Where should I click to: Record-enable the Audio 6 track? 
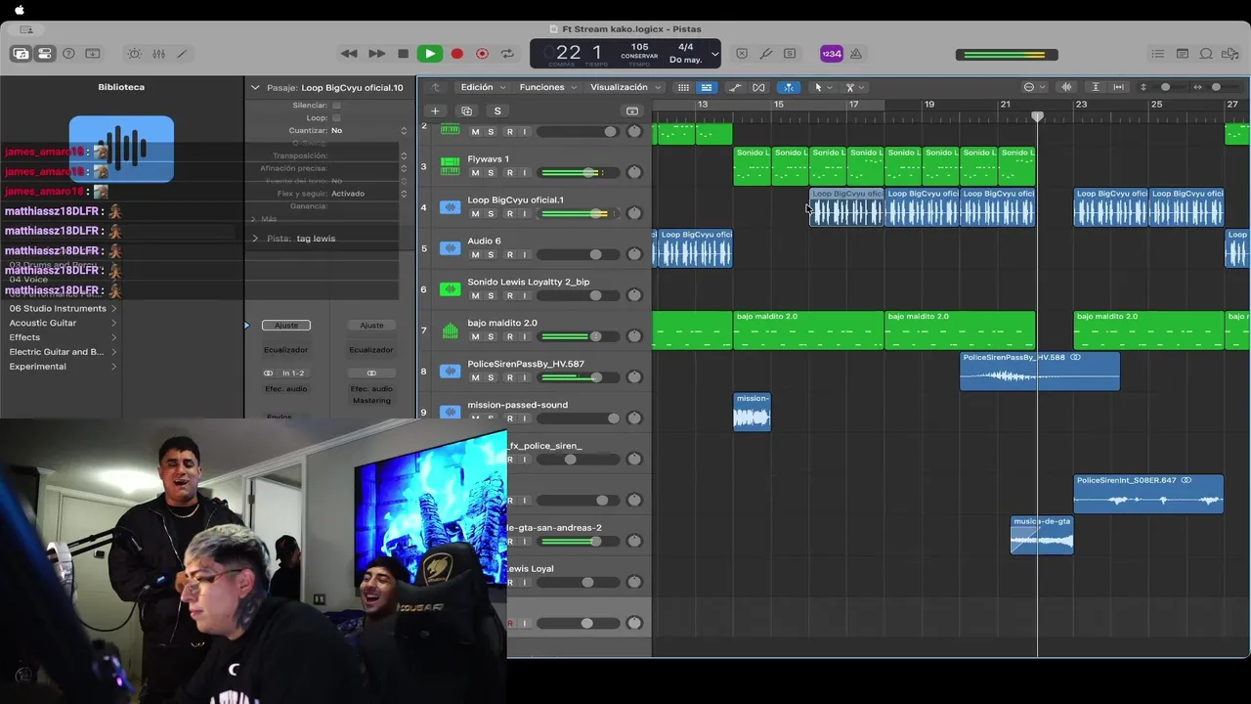pyautogui.click(x=508, y=255)
